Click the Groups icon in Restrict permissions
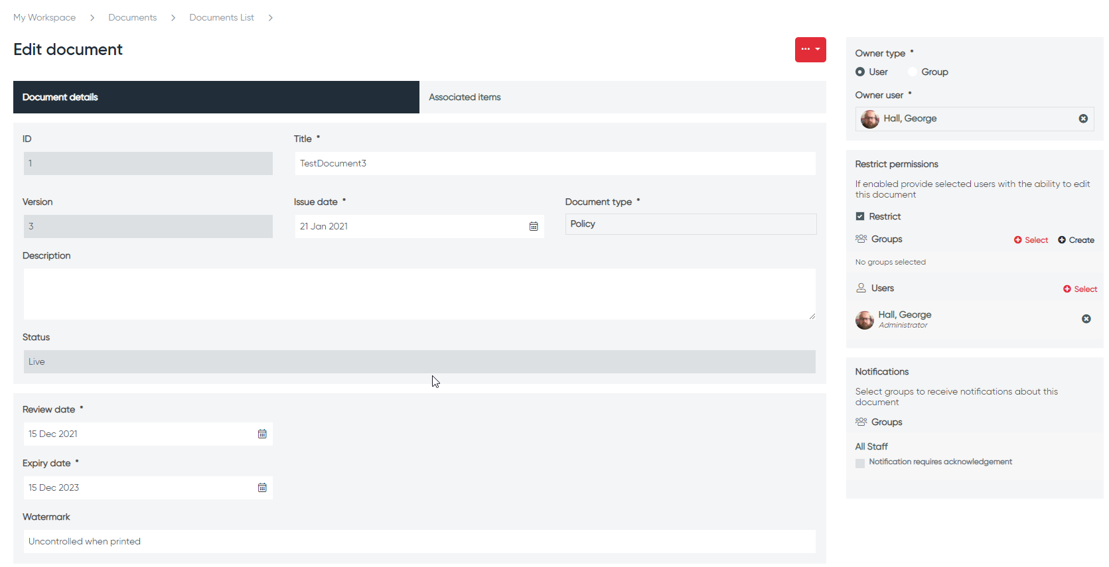This screenshot has width=1109, height=567. coord(861,239)
